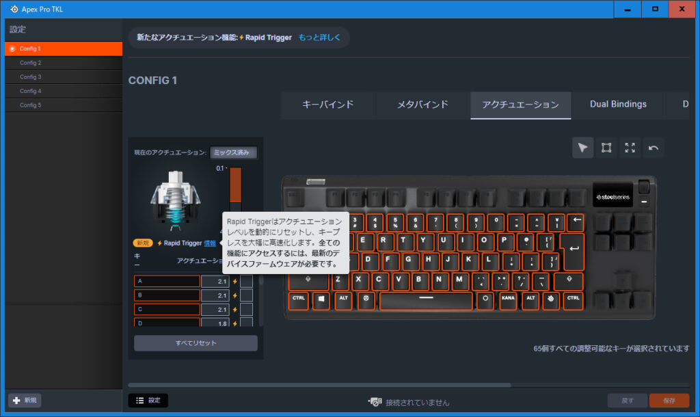This screenshot has width=700, height=417.
Task: Click the 新規 new config button
Action: pyautogui.click(x=25, y=401)
